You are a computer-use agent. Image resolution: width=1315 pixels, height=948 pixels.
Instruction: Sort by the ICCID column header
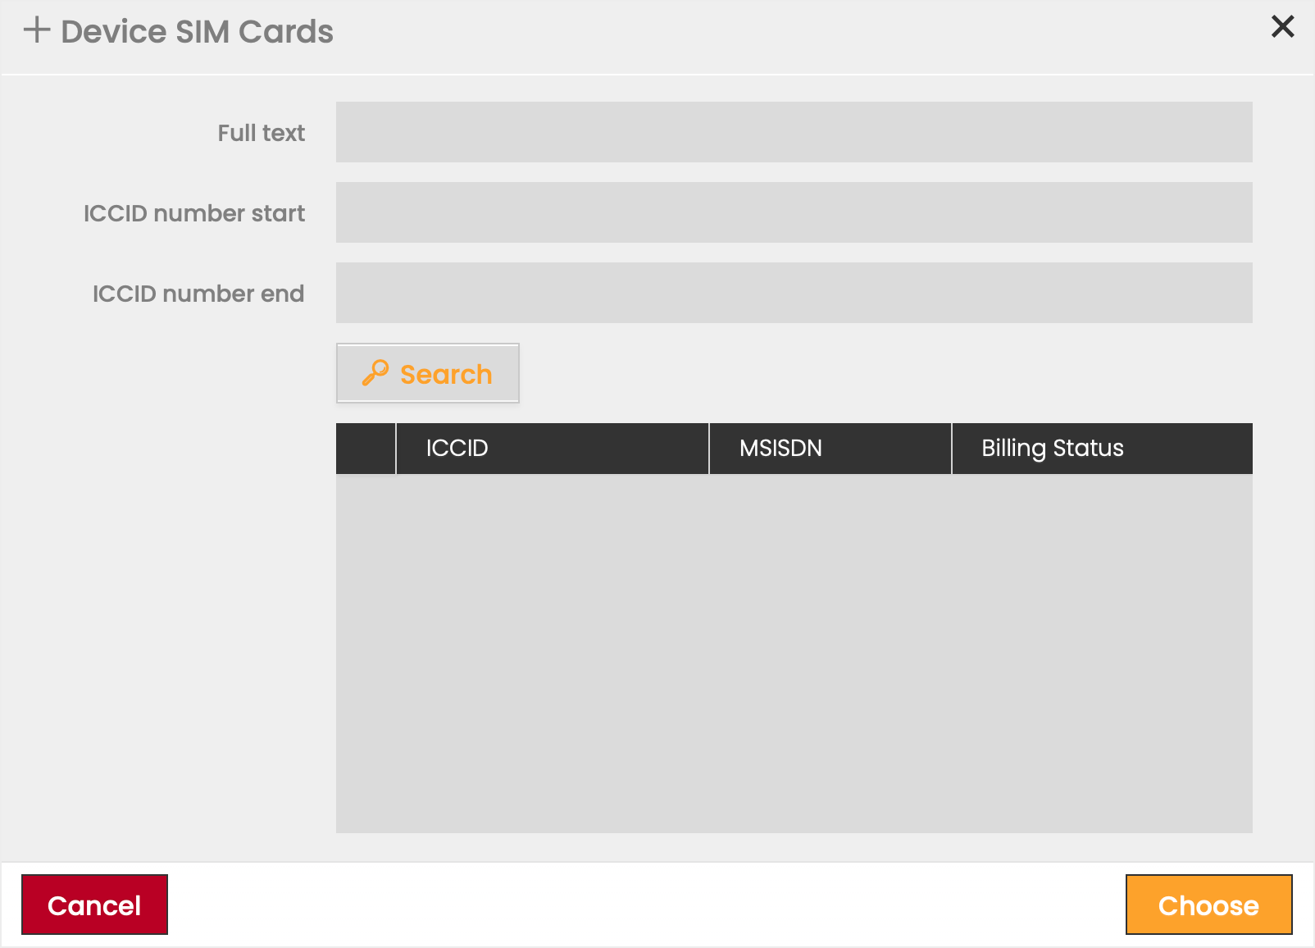457,449
